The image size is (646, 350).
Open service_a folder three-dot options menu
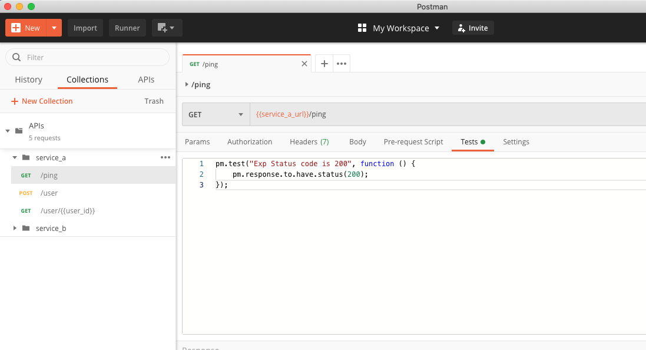[165, 157]
